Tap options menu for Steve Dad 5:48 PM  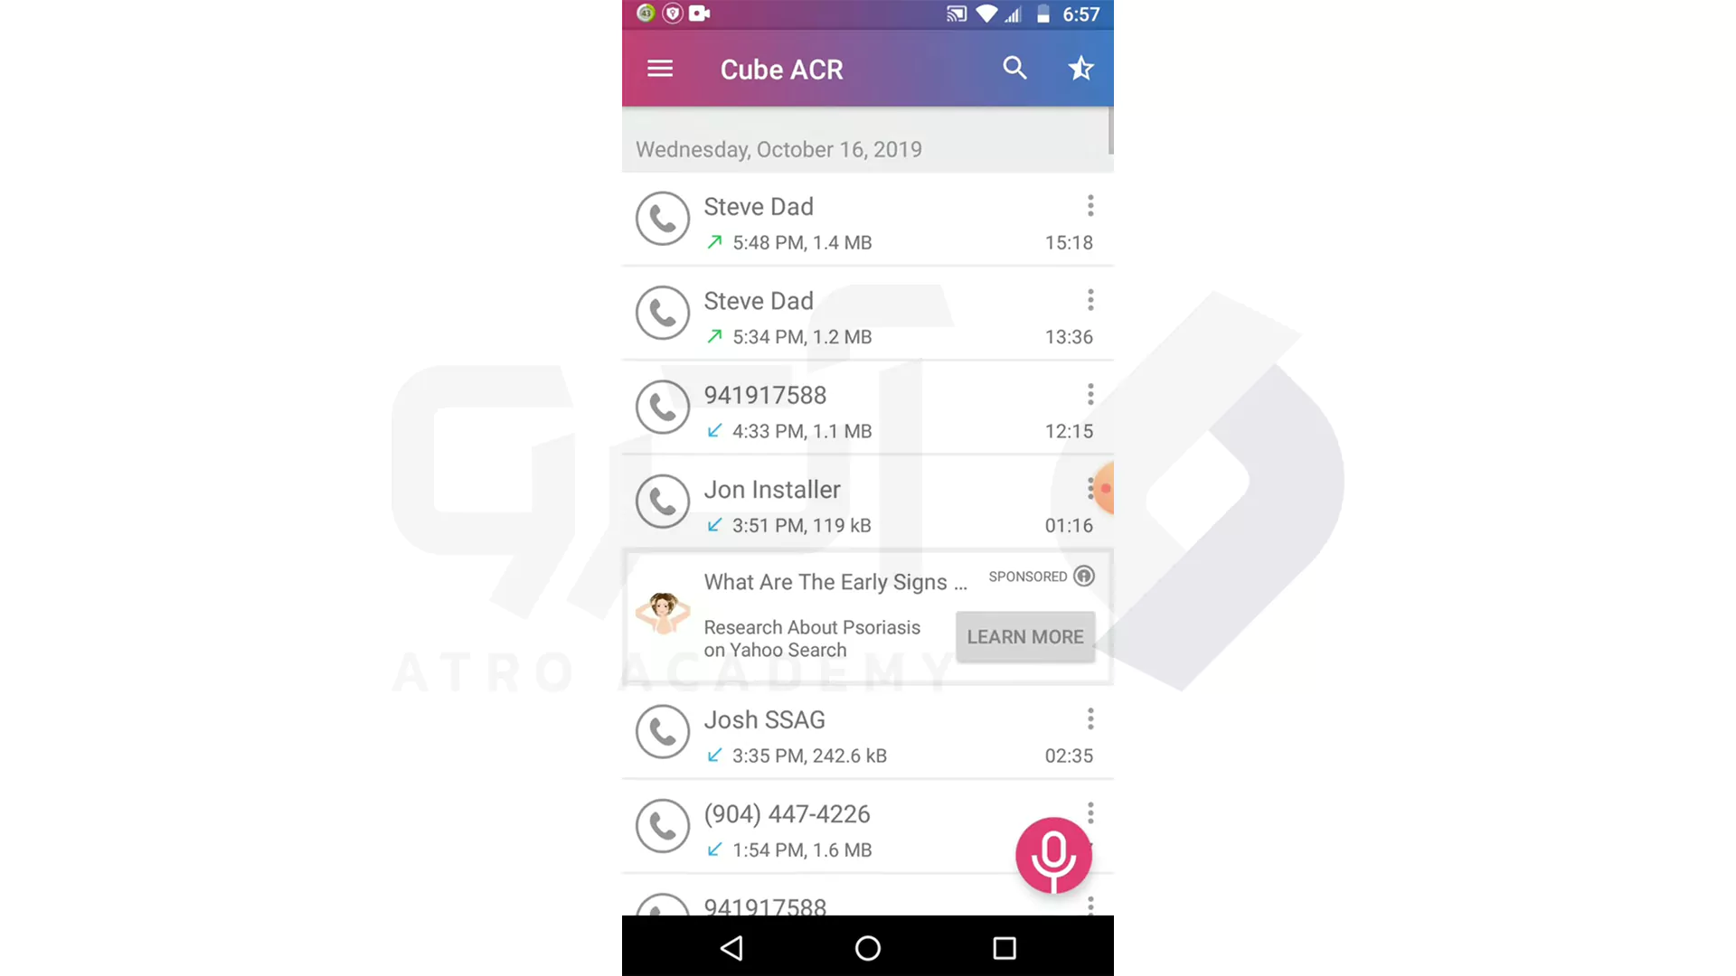tap(1089, 205)
